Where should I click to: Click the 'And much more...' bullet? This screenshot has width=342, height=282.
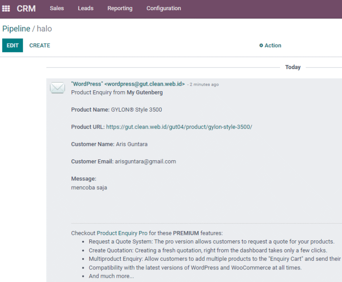pos(111,276)
